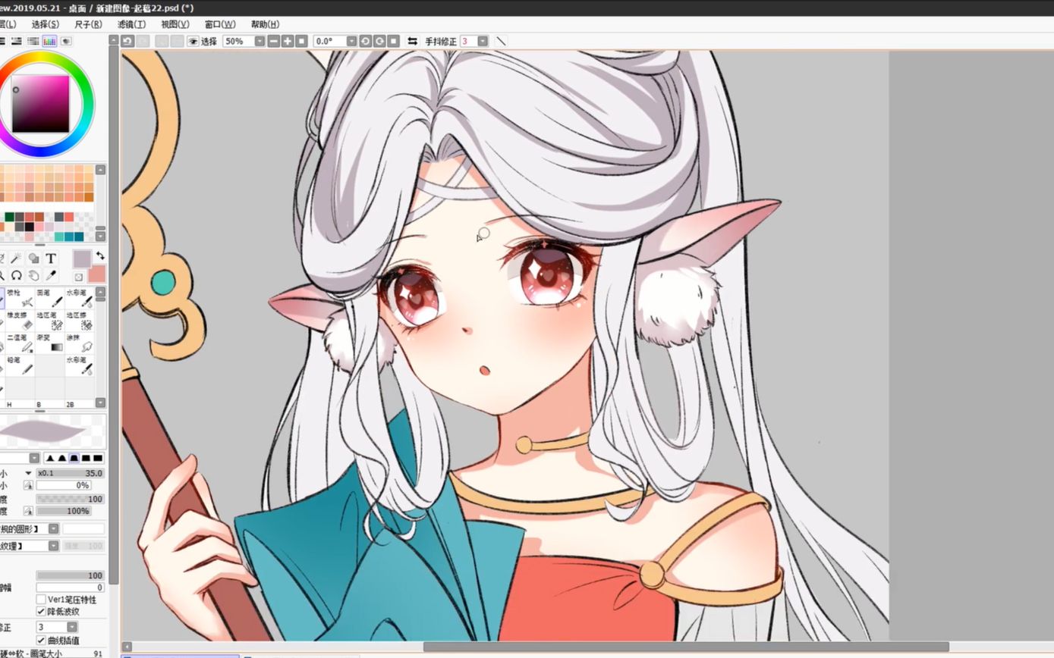This screenshot has width=1054, height=658.
Task: Open the 窗口(W) window menu
Action: 220,24
